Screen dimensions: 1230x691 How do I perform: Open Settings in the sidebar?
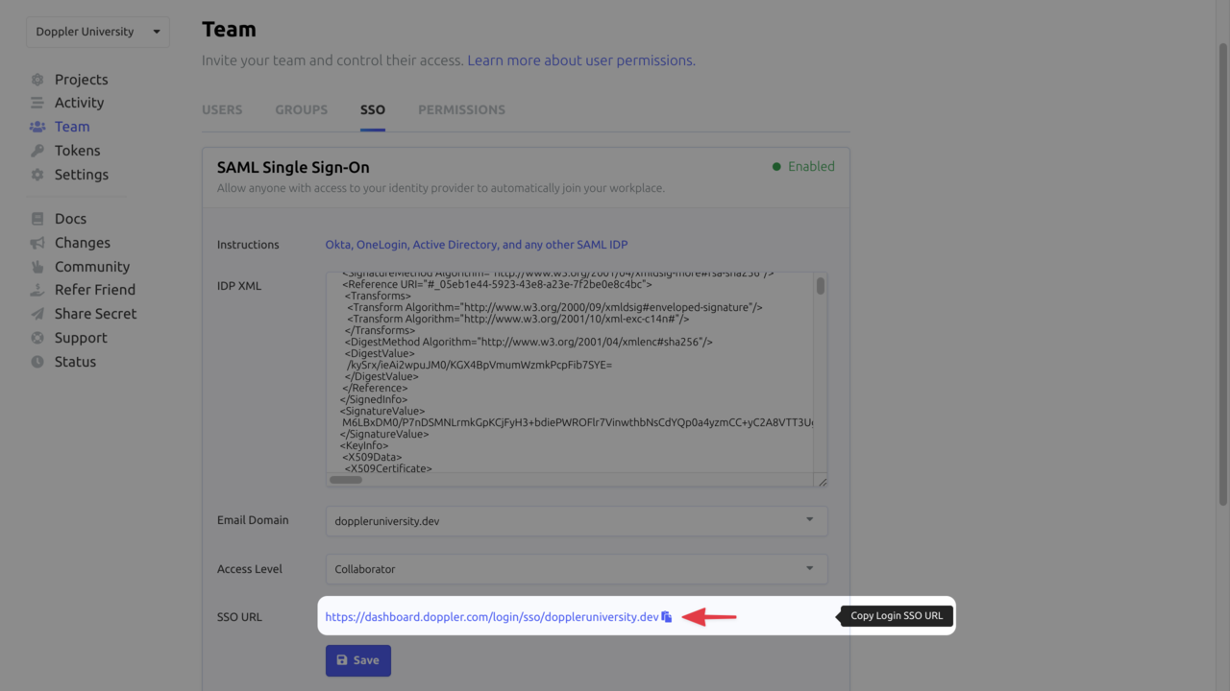pos(82,175)
